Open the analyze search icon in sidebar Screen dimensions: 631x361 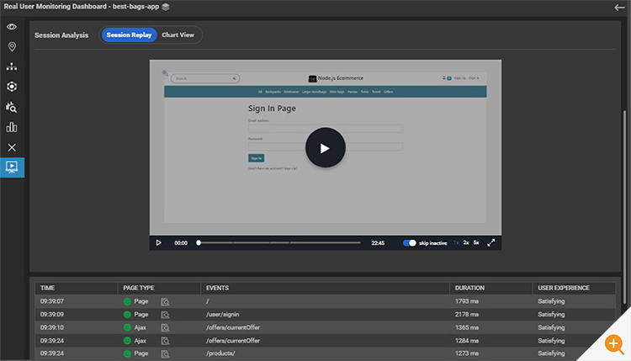[x=11, y=107]
